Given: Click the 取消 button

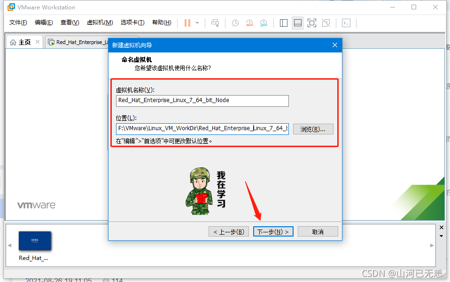Looking at the screenshot, I should click(x=318, y=231).
